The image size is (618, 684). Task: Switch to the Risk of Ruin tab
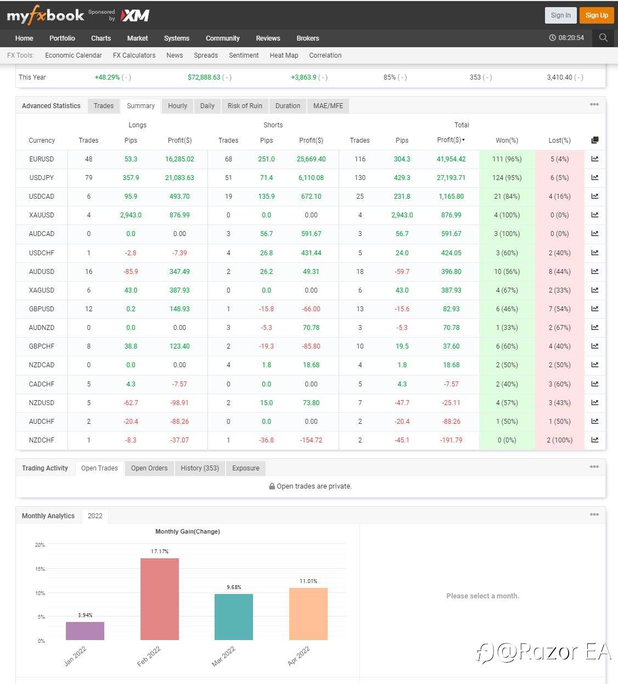pos(245,106)
